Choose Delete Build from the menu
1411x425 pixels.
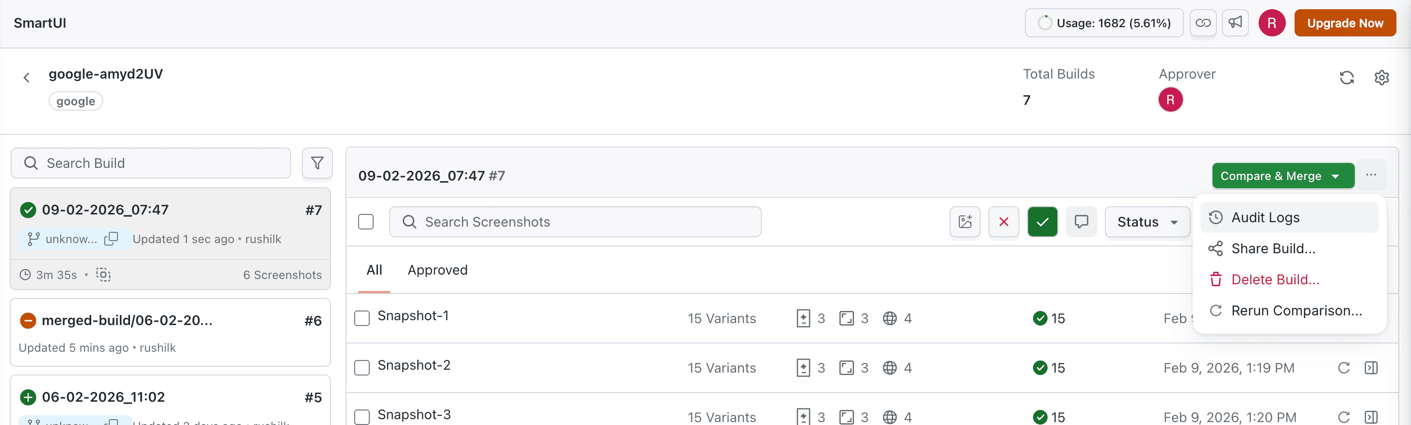click(1275, 280)
